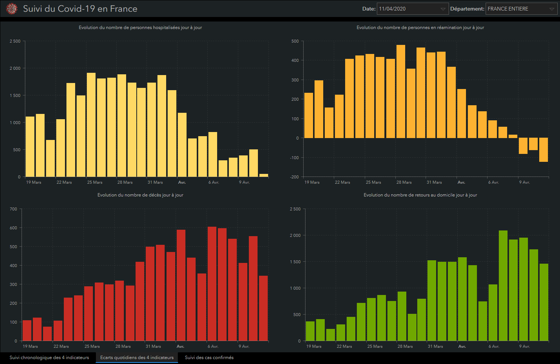Select the last red bar in décès chart
Viewport: 560px width, 364px height.
click(x=263, y=309)
